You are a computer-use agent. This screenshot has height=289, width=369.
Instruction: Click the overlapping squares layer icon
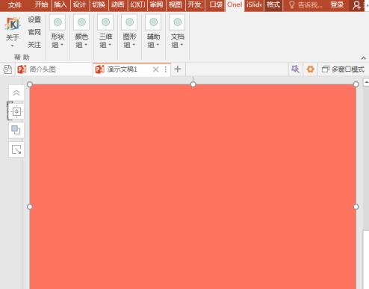pyautogui.click(x=16, y=130)
